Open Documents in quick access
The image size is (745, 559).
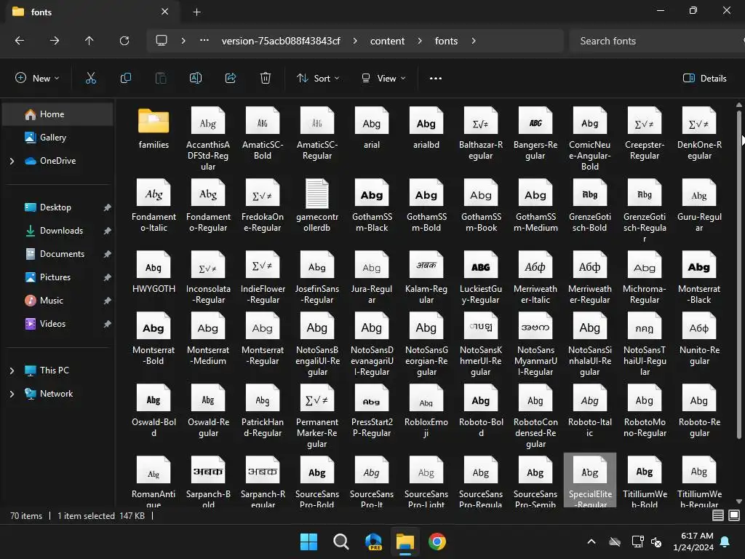(57, 254)
